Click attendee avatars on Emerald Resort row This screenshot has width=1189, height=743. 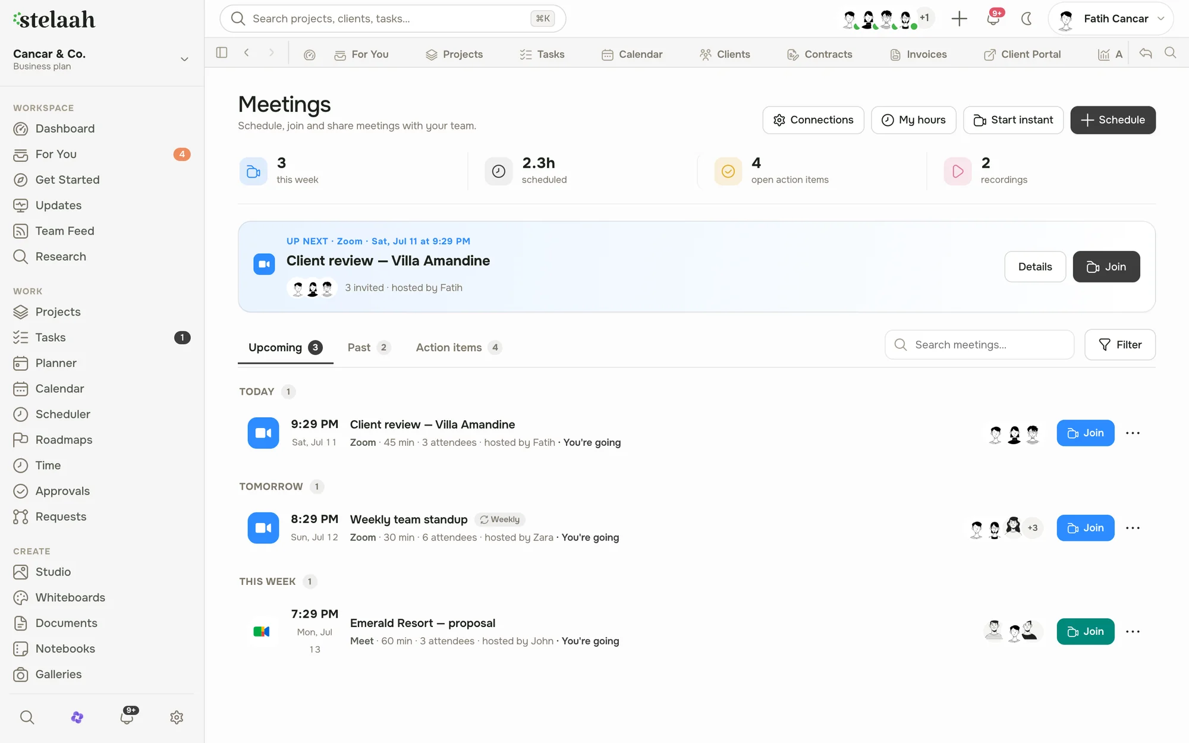1012,631
